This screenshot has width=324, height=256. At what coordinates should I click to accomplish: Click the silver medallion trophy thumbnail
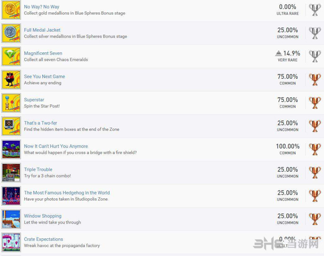[11, 33]
